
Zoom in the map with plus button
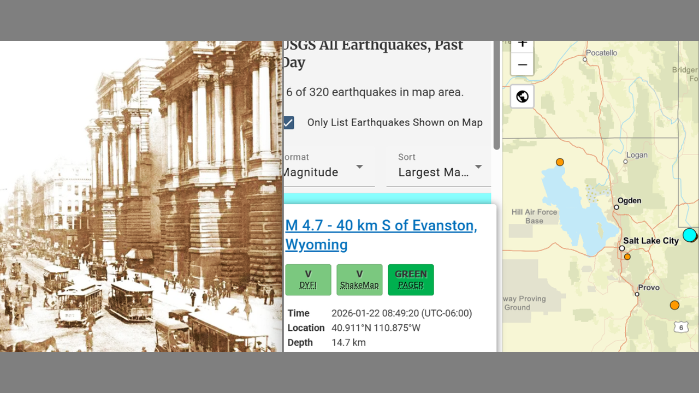[522, 45]
